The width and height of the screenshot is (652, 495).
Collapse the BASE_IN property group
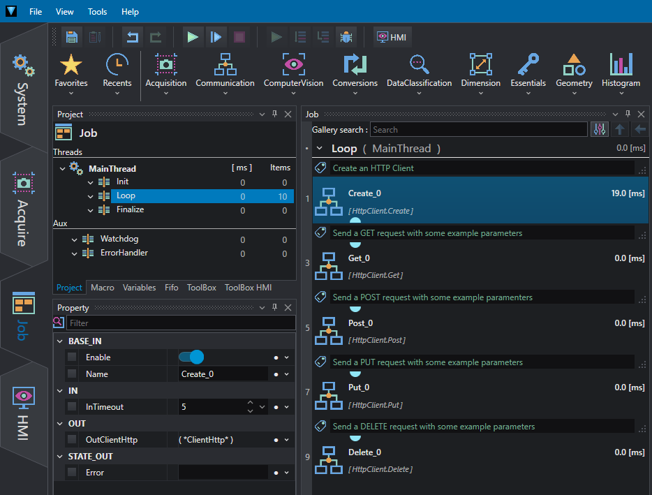click(60, 341)
